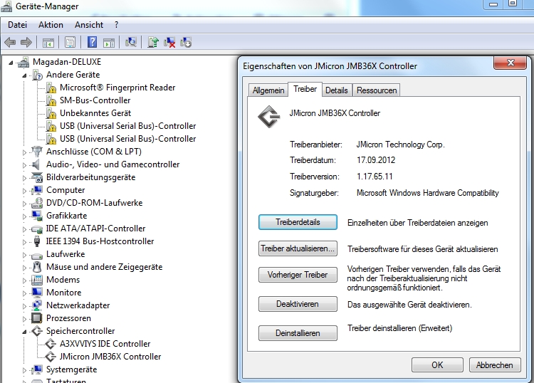Click the Andere Geräte category icon
The width and height of the screenshot is (534, 383).
(x=37, y=75)
